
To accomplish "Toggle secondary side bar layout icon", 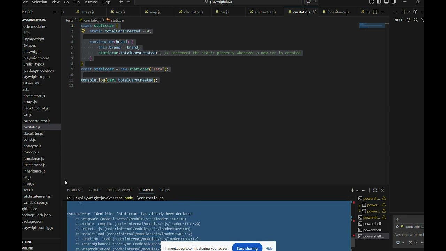I will tap(394, 2).
